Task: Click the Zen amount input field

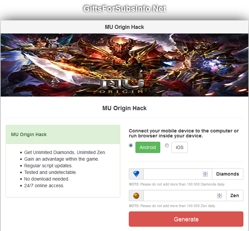Action: tap(185, 195)
